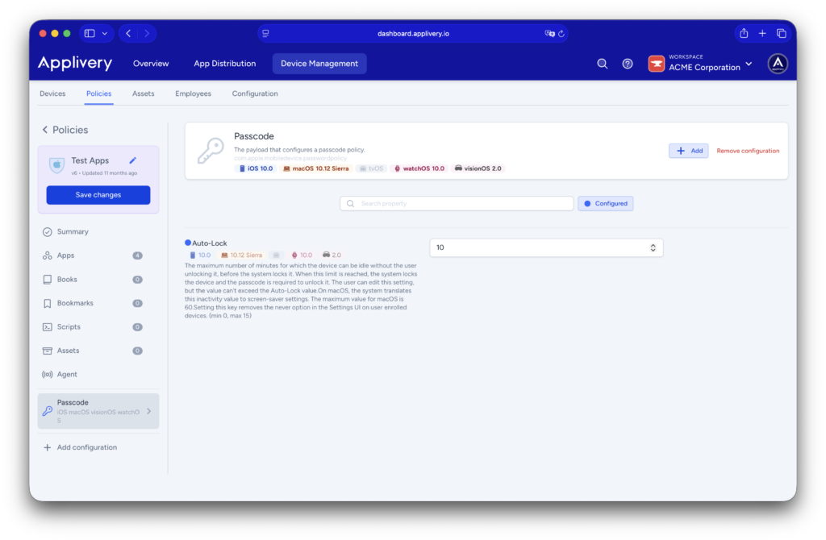Open the App Distribution menu
826x540 pixels.
click(x=224, y=64)
